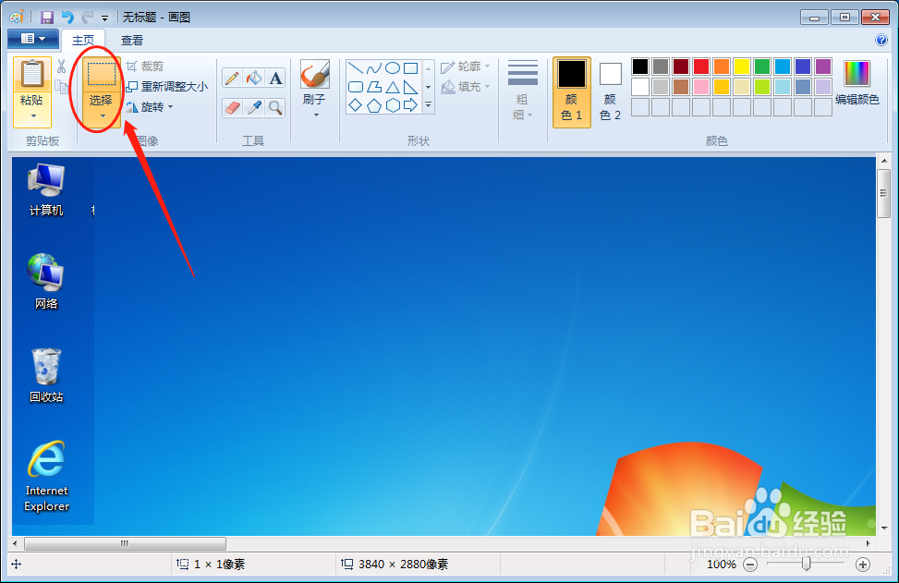Screen dimensions: 899x583
Task: Click the 裁剪 crop button
Action: (145, 67)
